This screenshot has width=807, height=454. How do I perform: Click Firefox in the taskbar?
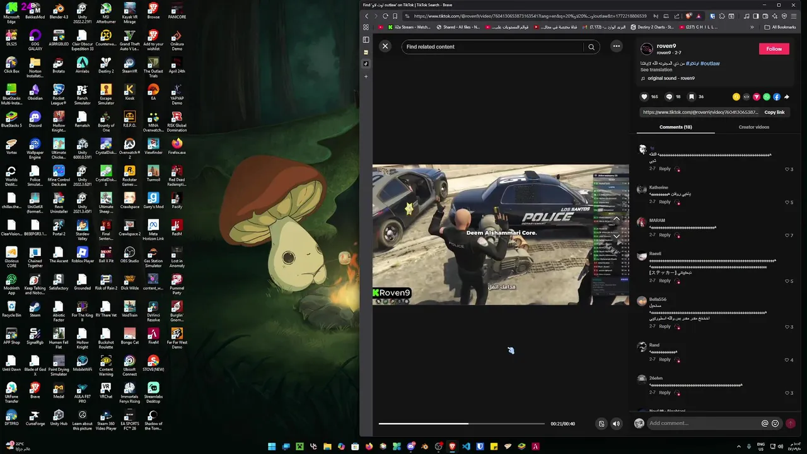click(369, 446)
